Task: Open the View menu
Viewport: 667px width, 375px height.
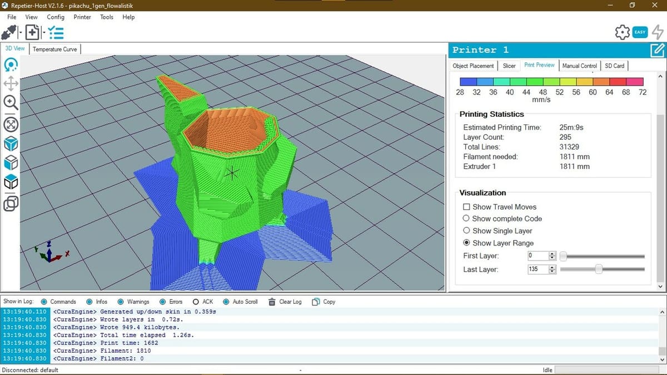Action: click(32, 17)
